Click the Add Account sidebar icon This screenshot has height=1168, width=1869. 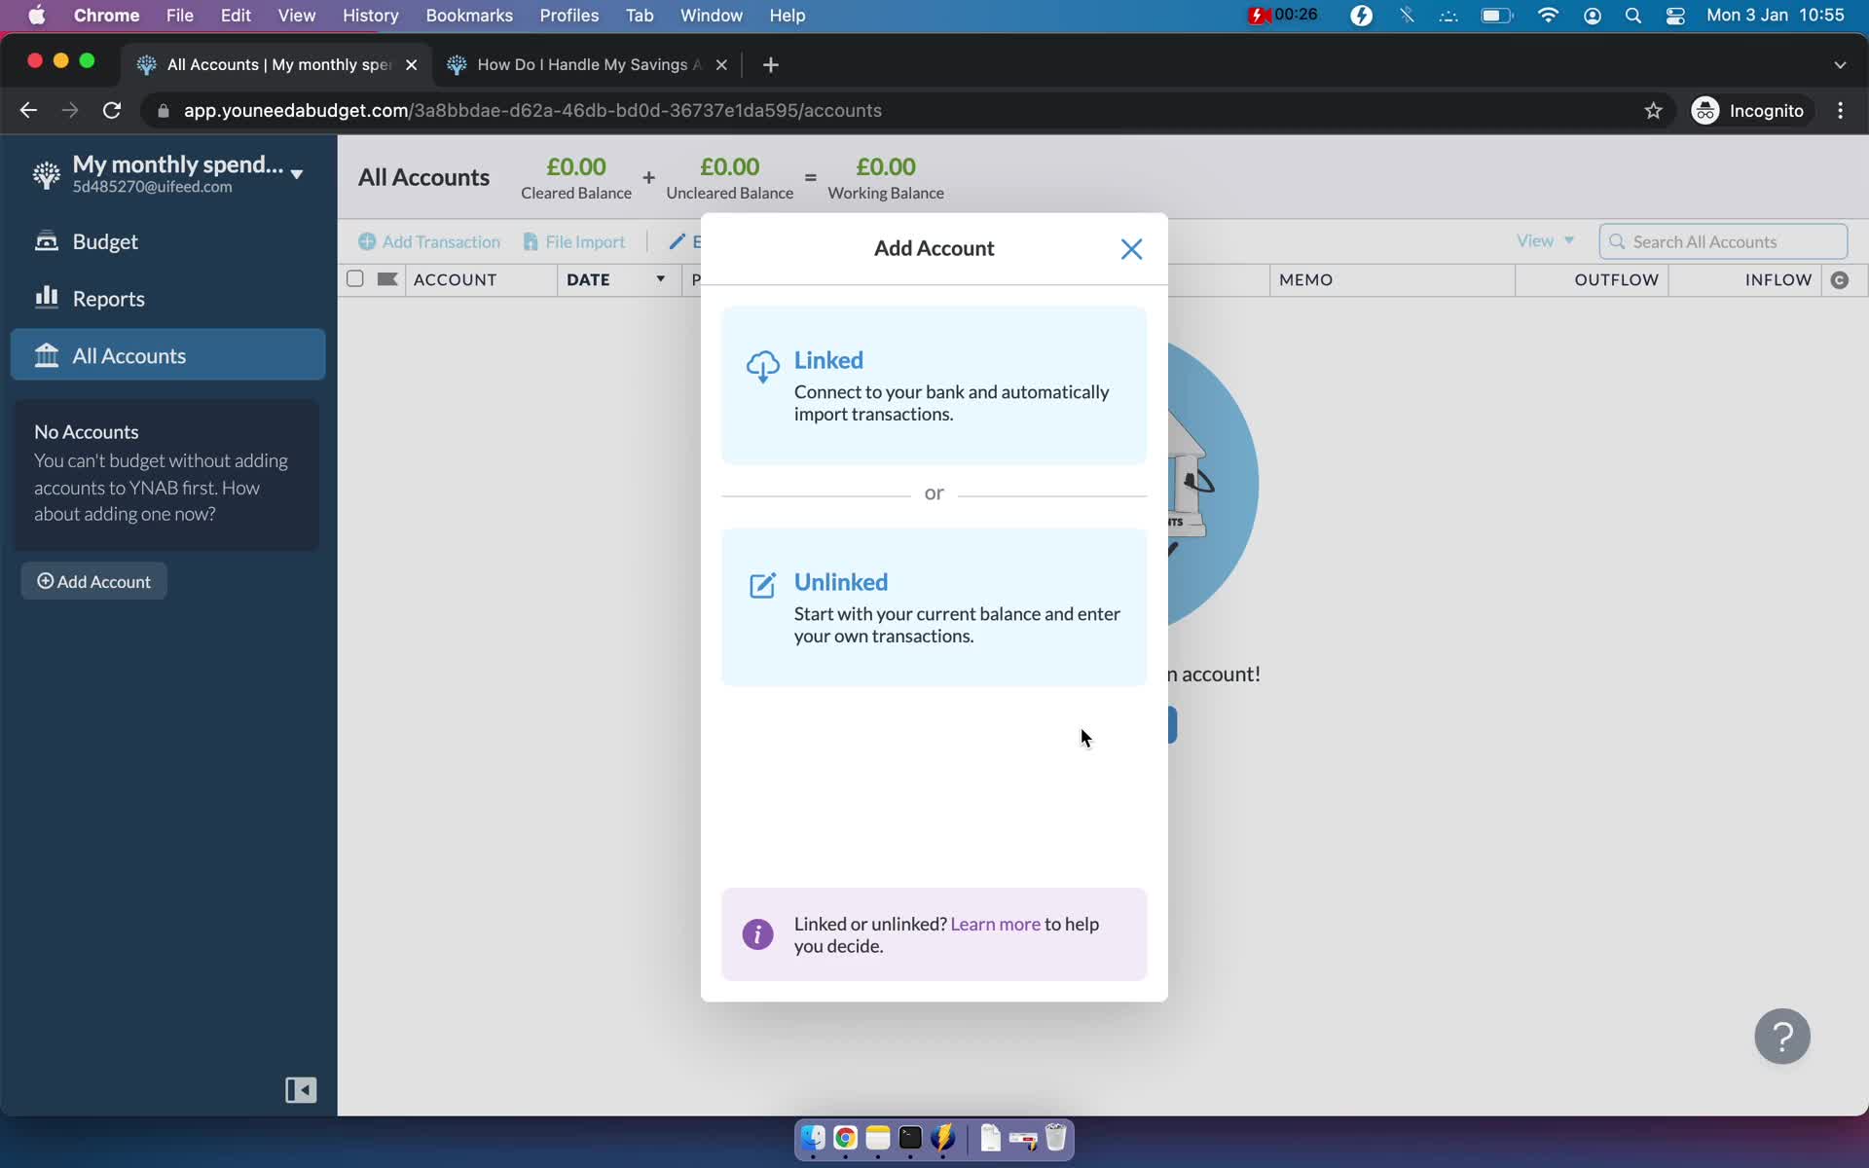[x=46, y=580]
